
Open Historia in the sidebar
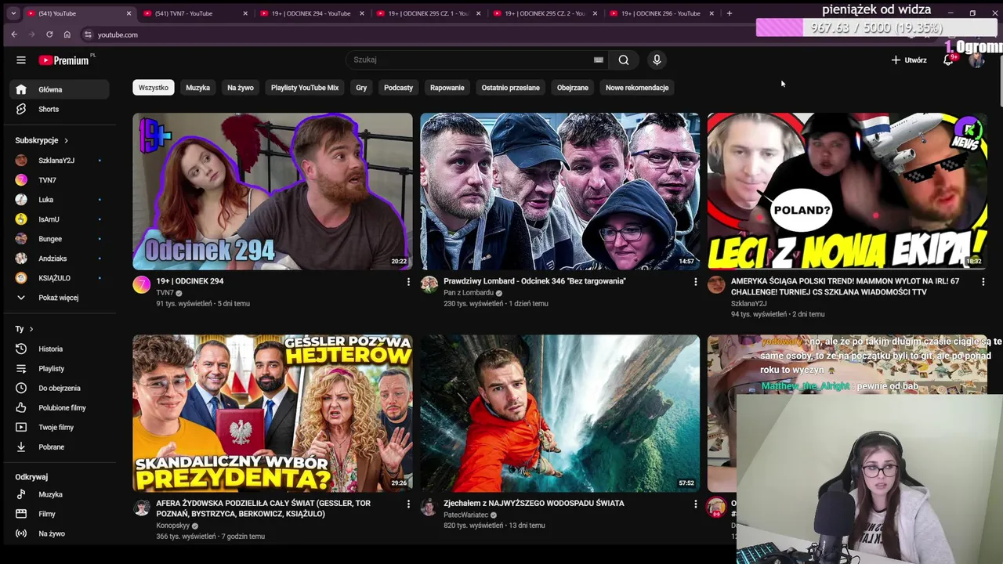60,349
